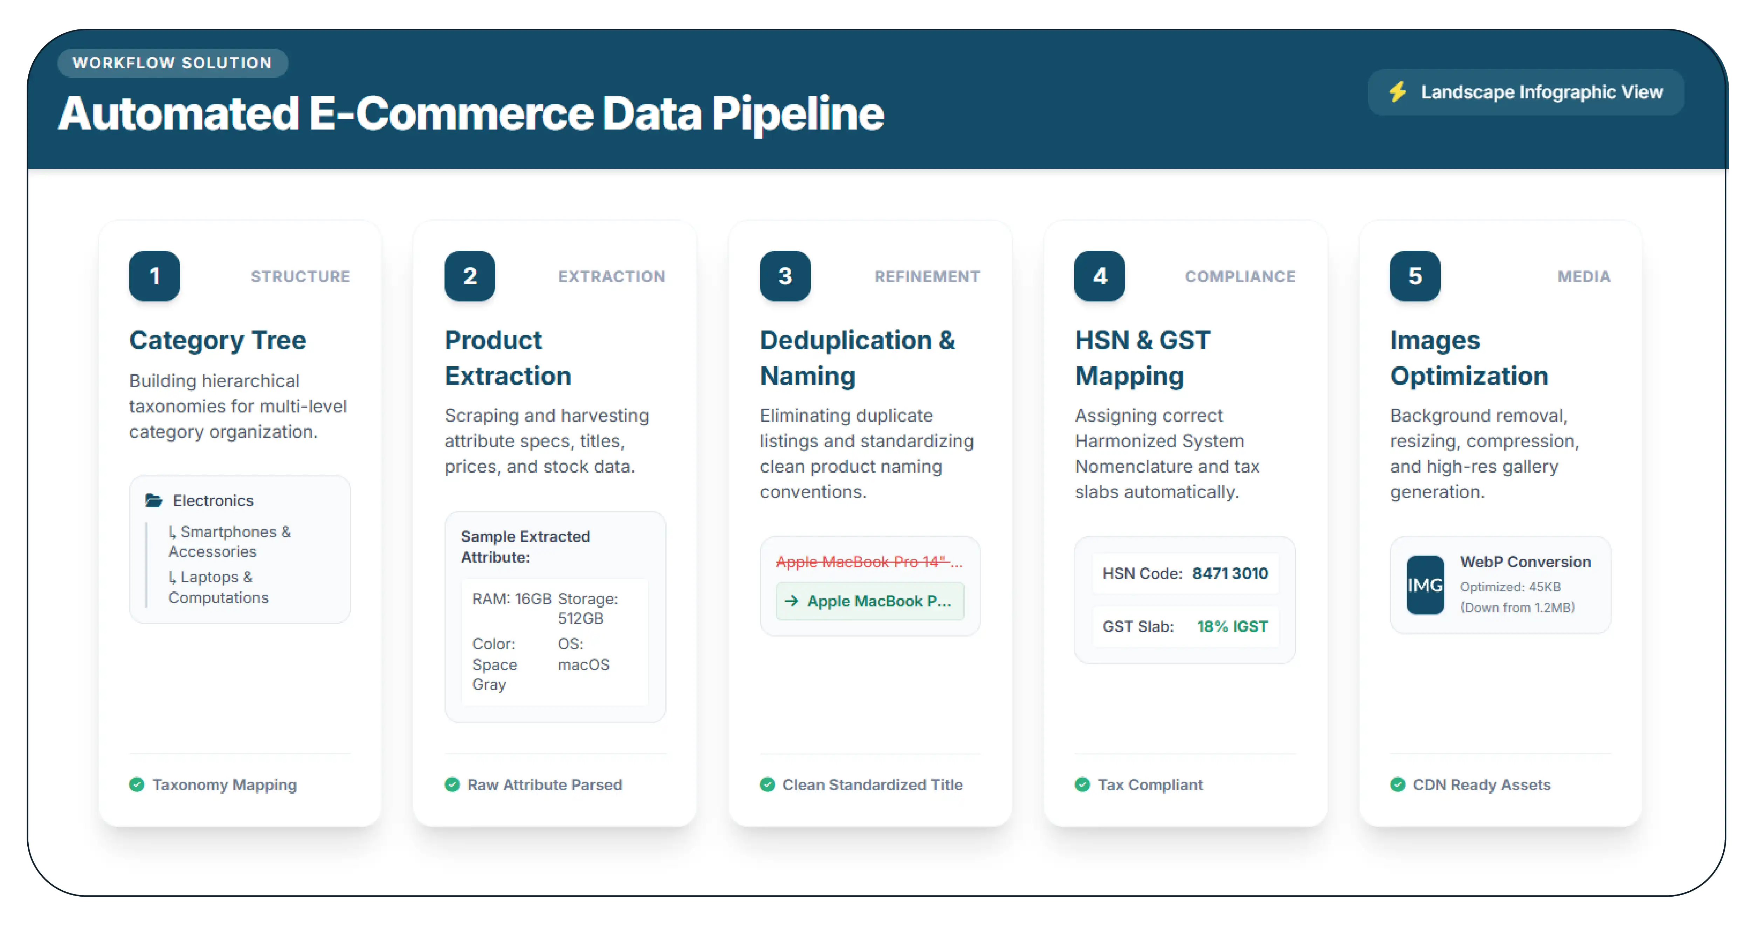Click the Landscape Infographic View button
This screenshot has width=1757, height=925.
click(1525, 92)
